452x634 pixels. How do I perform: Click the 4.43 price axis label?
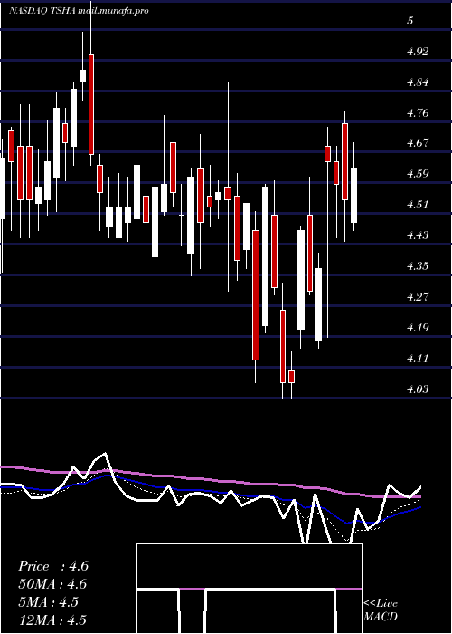pyautogui.click(x=417, y=235)
